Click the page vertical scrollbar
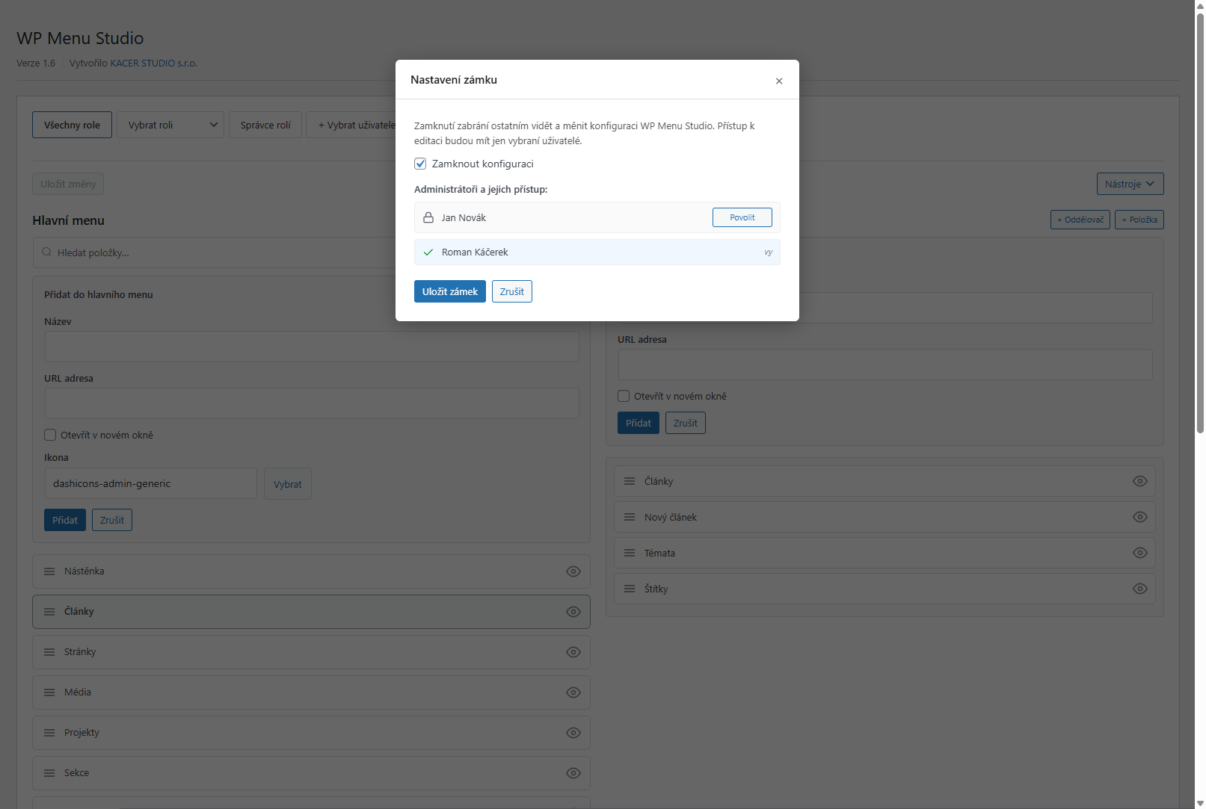The image size is (1206, 809). (x=1200, y=222)
